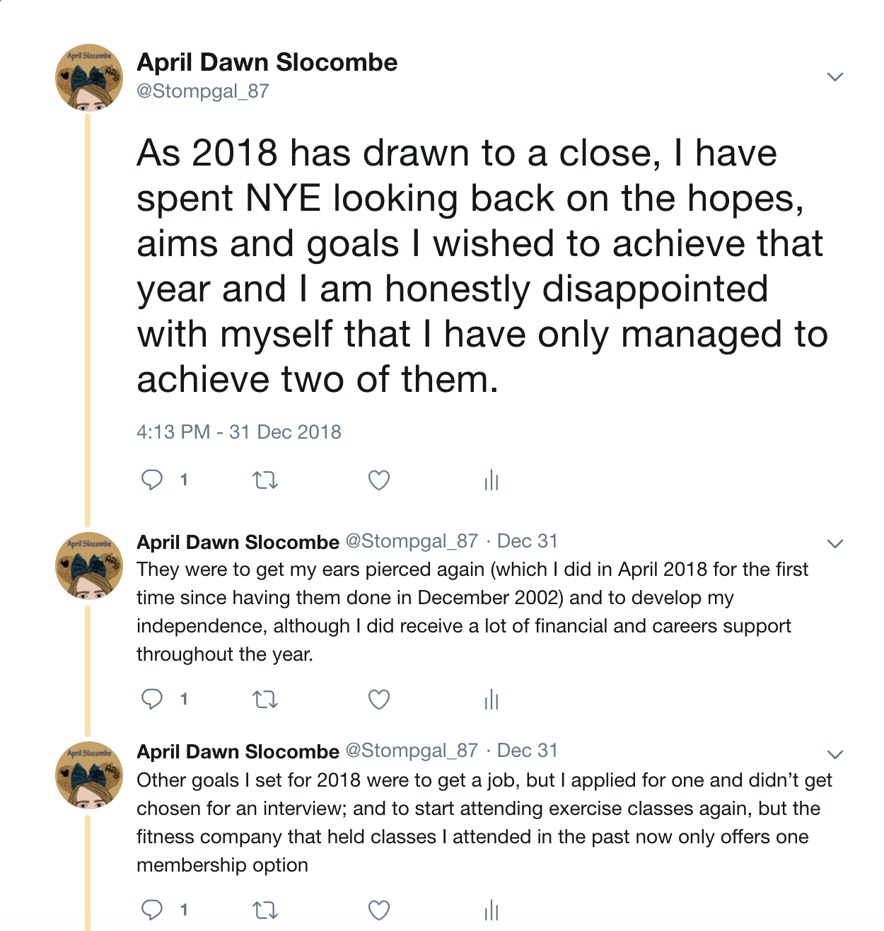View analytics for the ears pierced tweet
The width and height of the screenshot is (884, 931).
[492, 700]
